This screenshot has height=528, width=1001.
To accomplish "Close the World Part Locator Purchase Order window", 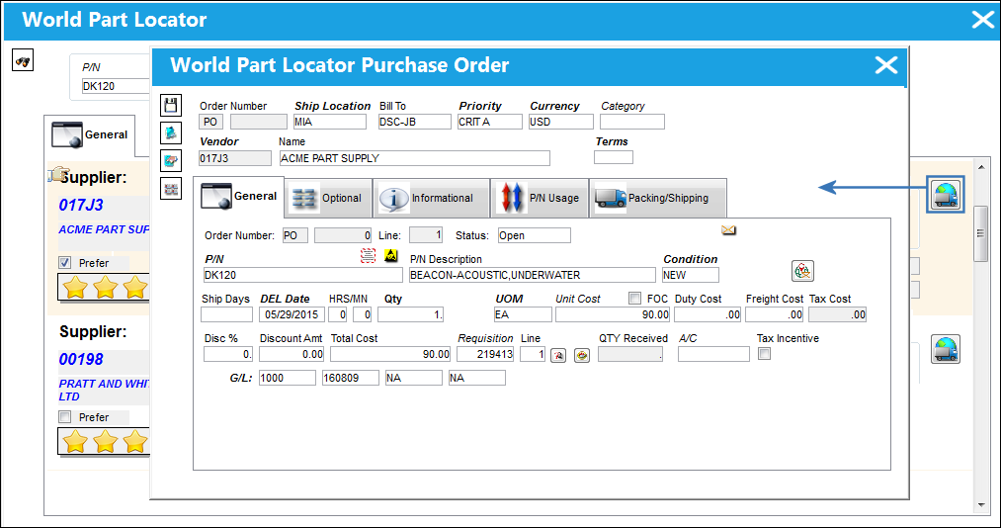I will (886, 65).
